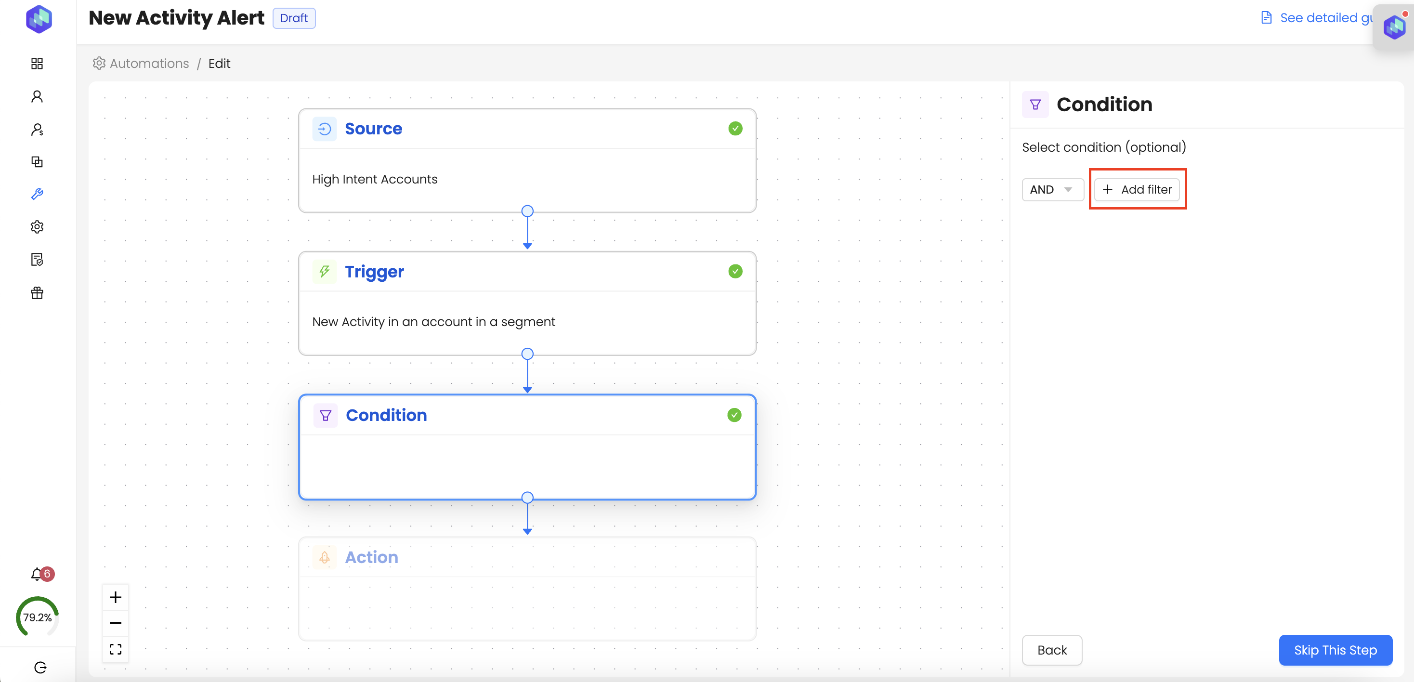Click the Trigger node green checkmark
The image size is (1414, 682).
click(x=735, y=271)
